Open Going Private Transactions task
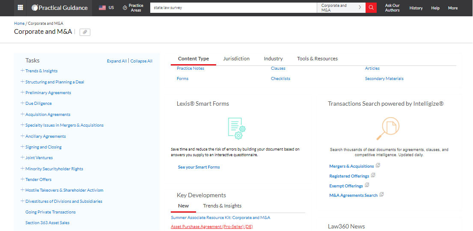The image size is (473, 231). 51,212
